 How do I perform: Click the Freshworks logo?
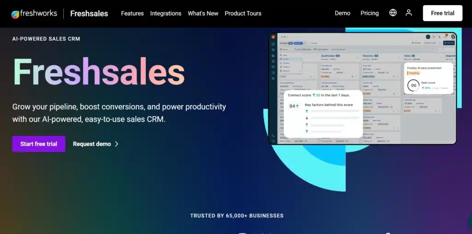[34, 13]
